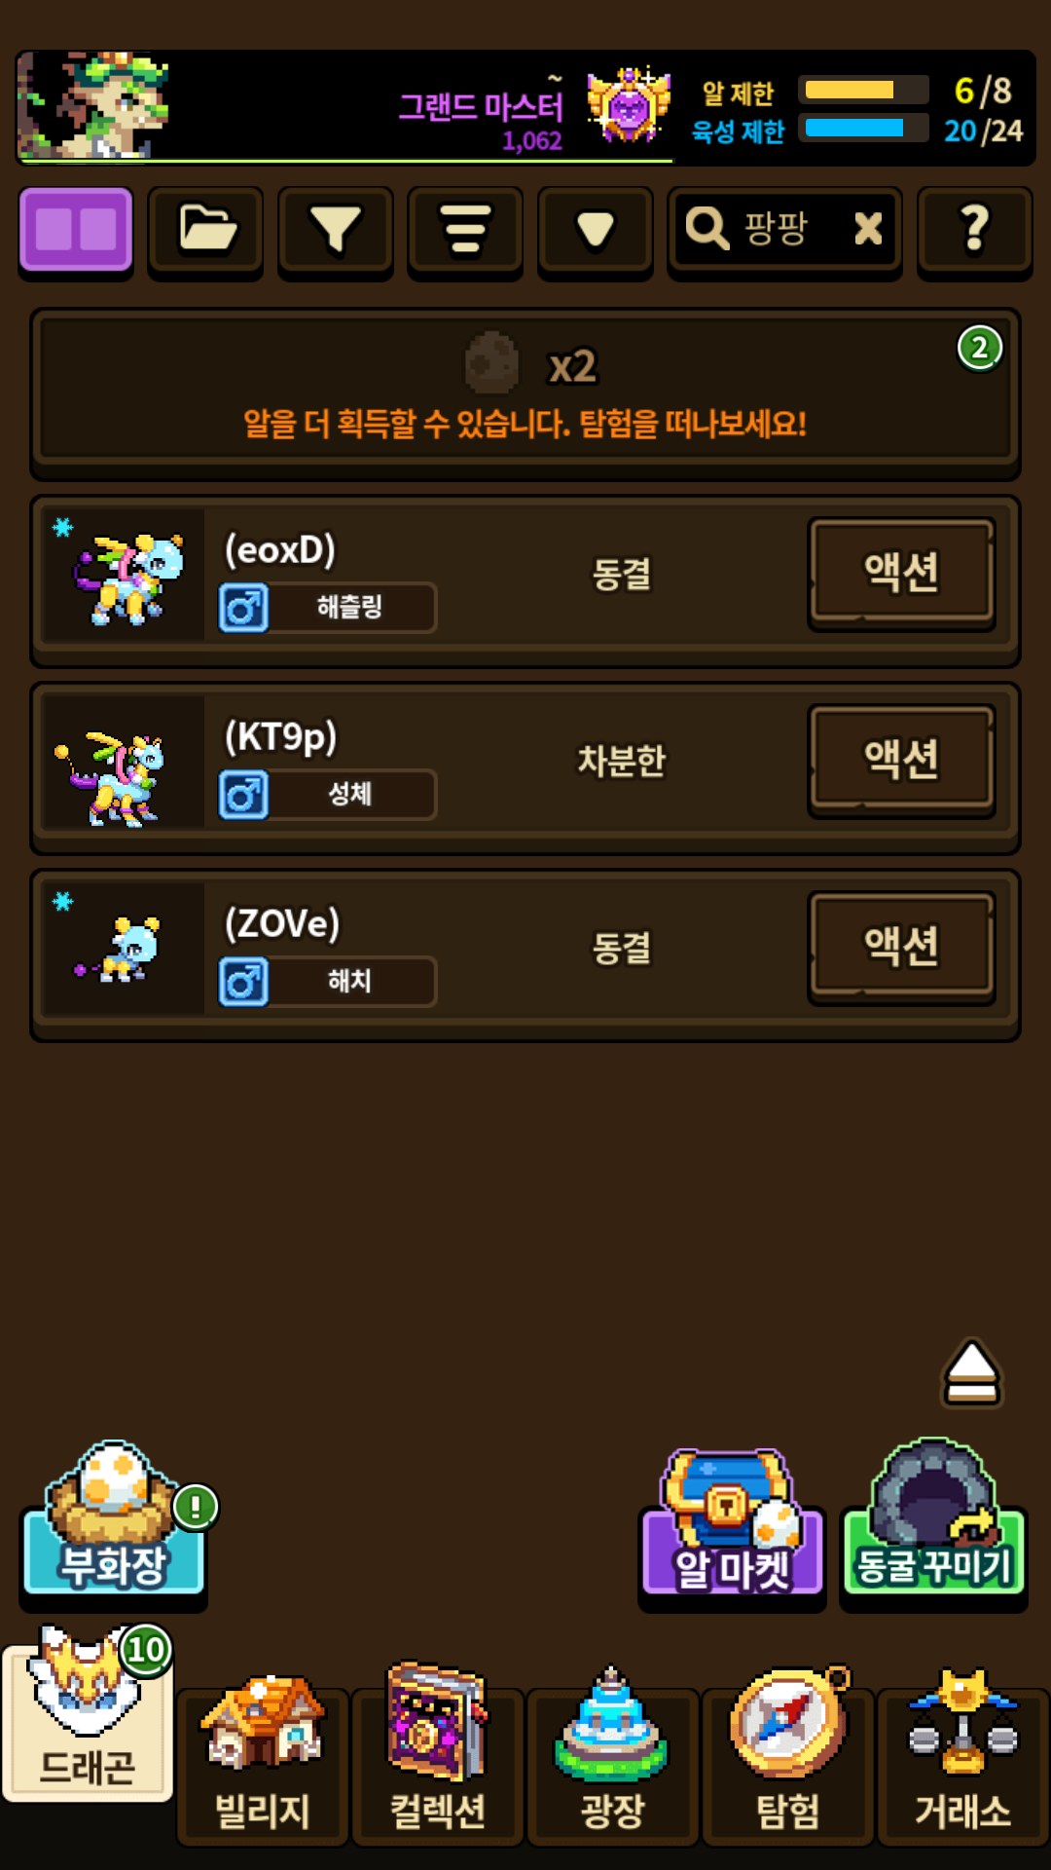The height and width of the screenshot is (1870, 1051).
Task: Toggle male gender icon on eoxD
Action: (243, 608)
